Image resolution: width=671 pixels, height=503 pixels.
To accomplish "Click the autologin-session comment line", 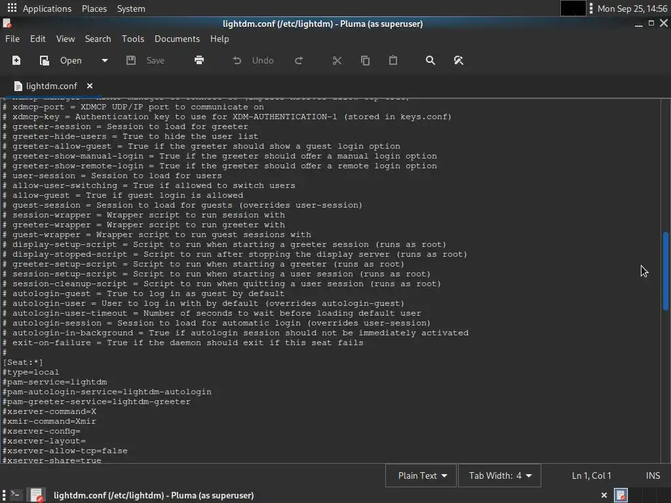I will 216,323.
